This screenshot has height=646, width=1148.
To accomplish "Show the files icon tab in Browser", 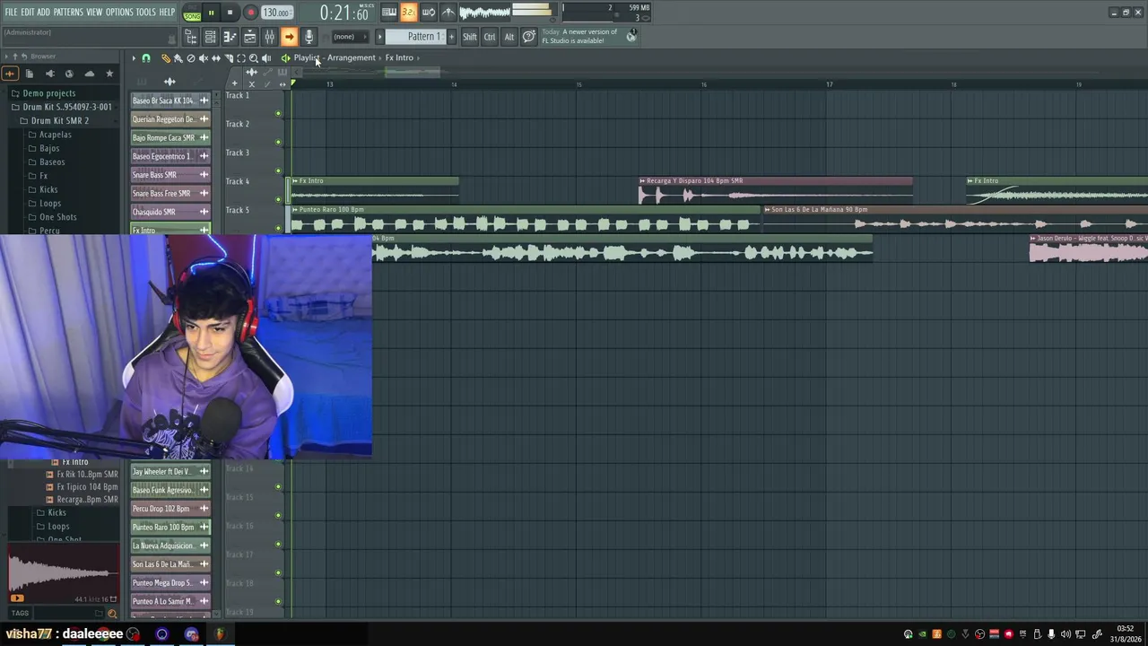I will (30, 74).
